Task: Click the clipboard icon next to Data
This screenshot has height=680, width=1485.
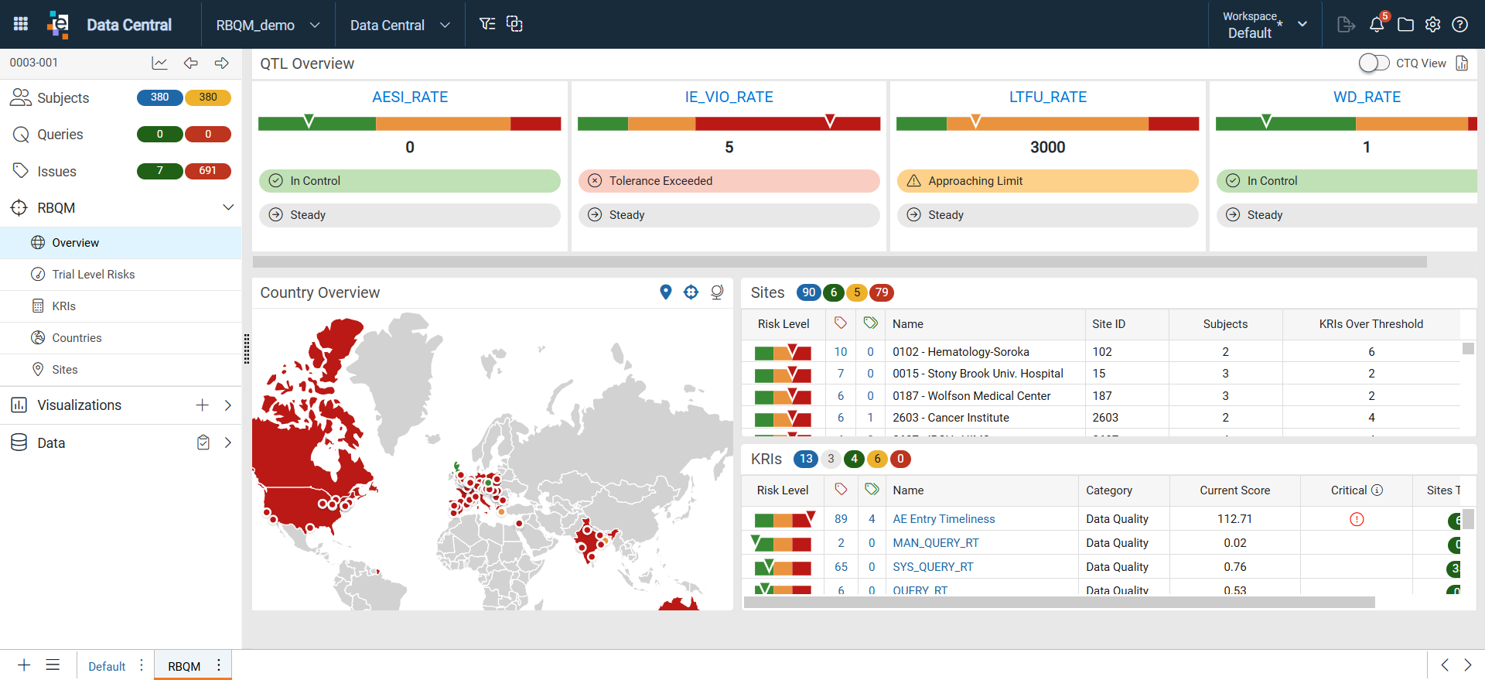Action: (203, 443)
